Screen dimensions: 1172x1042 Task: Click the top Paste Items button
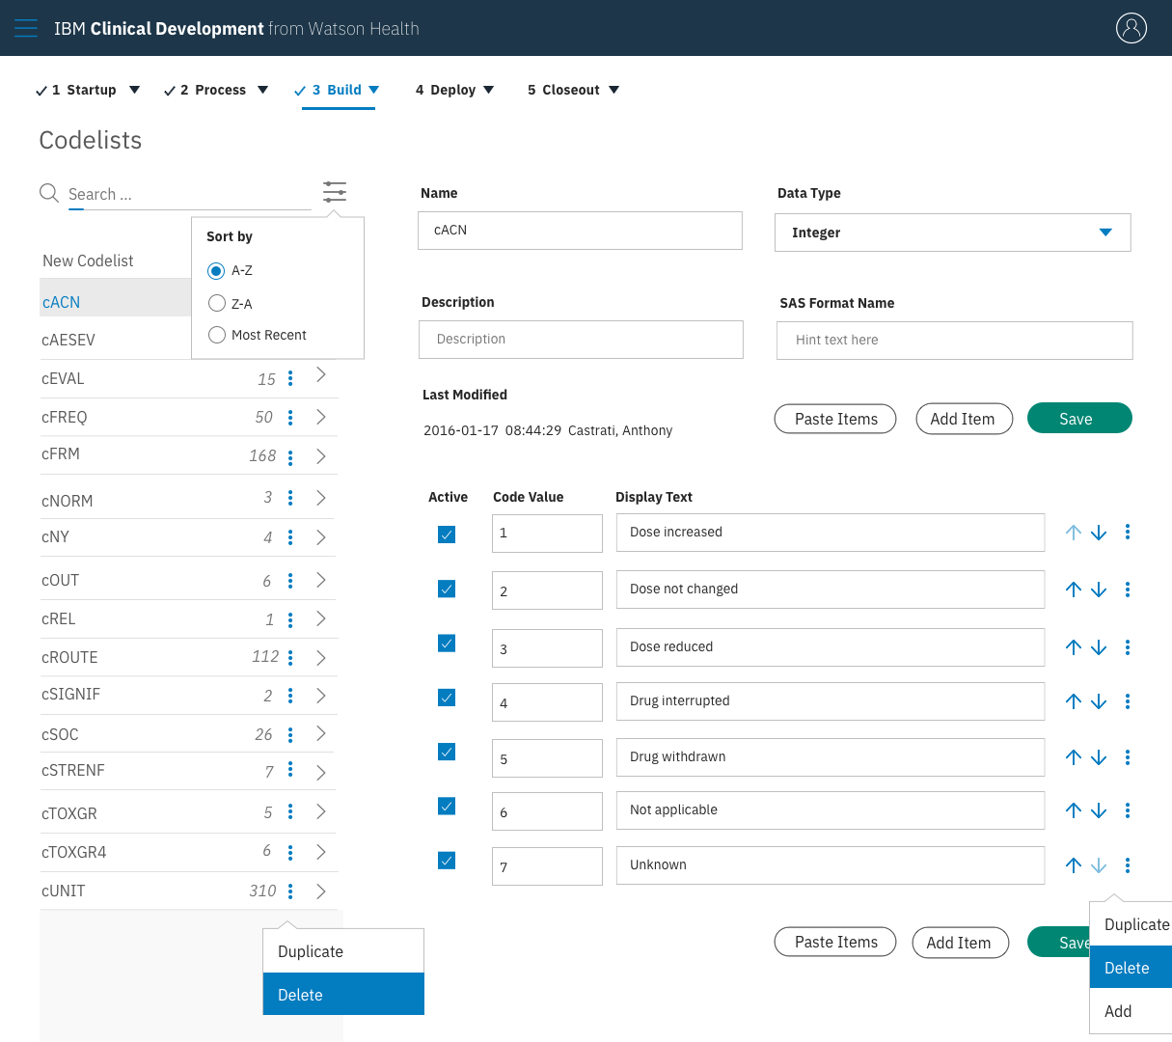click(835, 419)
